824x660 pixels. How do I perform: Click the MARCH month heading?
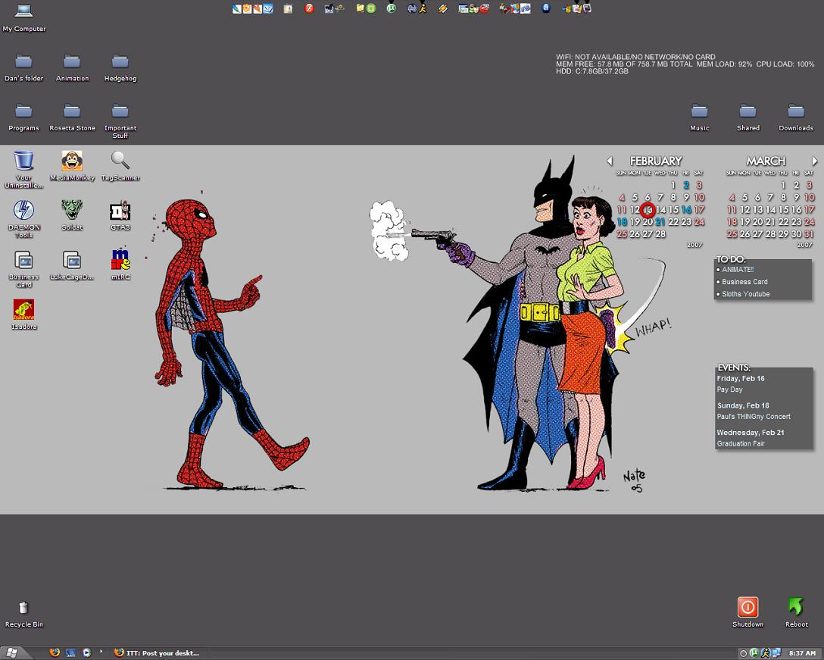766,161
